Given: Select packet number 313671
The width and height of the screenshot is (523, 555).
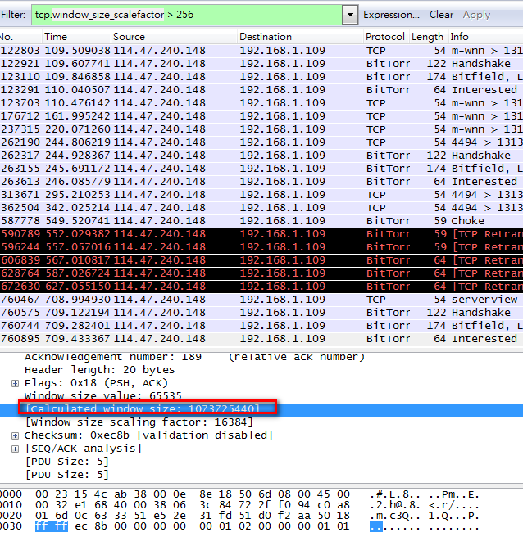Looking at the screenshot, I should pyautogui.click(x=261, y=195).
